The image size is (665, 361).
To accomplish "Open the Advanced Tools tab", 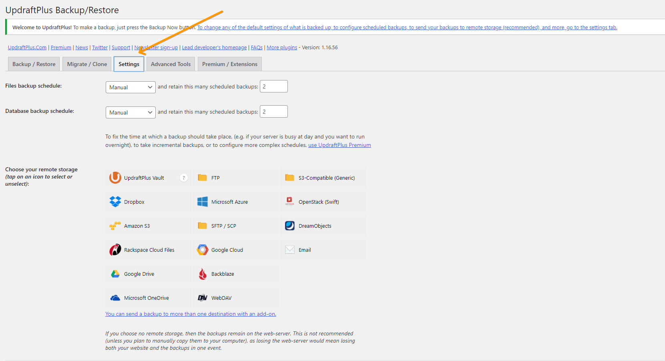I will click(171, 64).
